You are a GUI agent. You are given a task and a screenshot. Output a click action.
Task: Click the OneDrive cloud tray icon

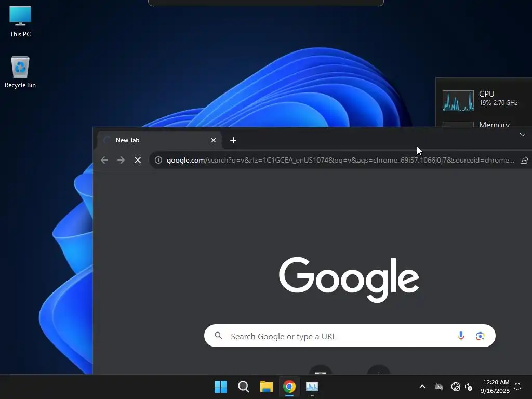click(x=439, y=387)
